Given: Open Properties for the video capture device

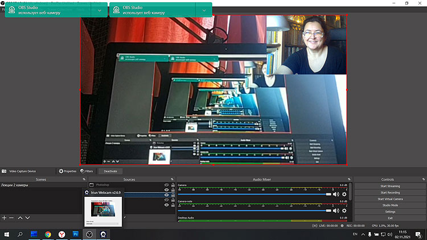Looking at the screenshot, I should (67, 171).
